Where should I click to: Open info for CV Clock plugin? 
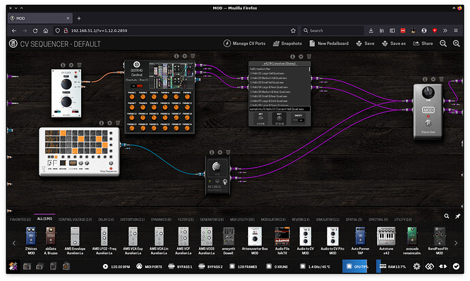pos(63,65)
